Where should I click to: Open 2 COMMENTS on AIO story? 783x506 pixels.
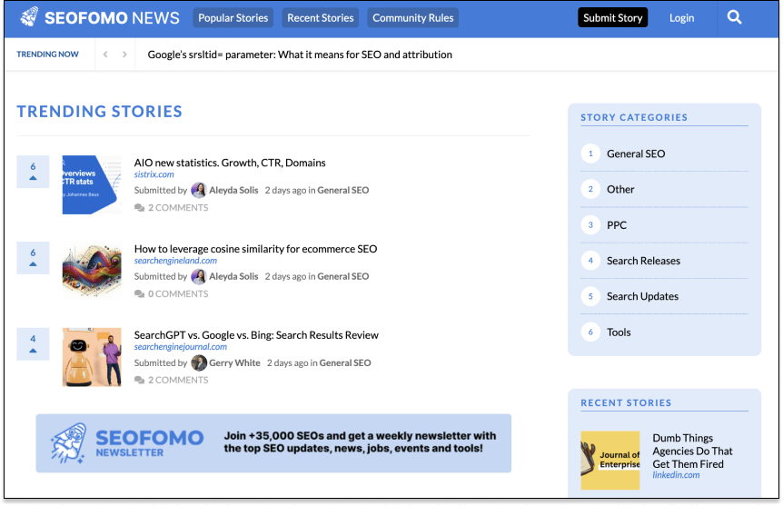coord(178,208)
